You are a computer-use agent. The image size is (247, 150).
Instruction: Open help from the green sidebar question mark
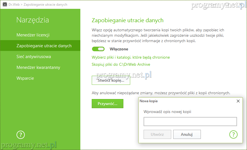21,135
